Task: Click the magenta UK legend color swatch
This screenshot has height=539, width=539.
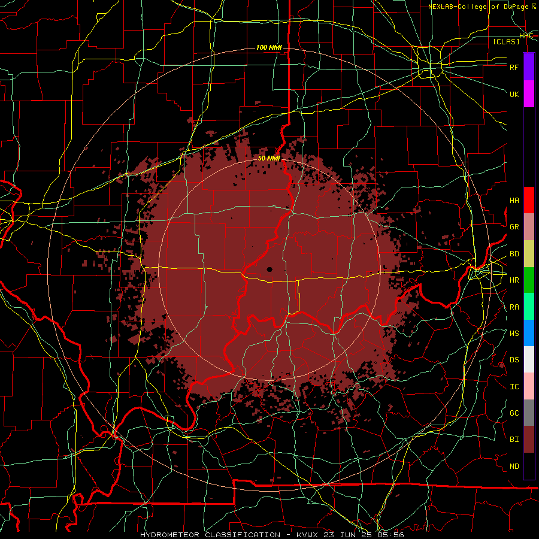Action: pyautogui.click(x=529, y=94)
